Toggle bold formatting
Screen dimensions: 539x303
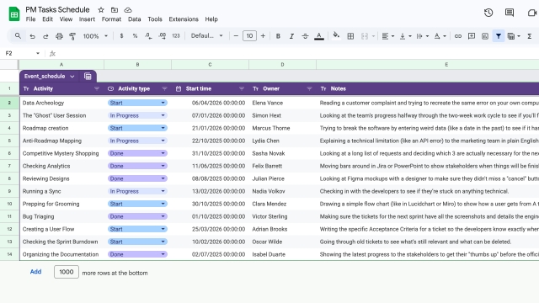pyautogui.click(x=278, y=36)
